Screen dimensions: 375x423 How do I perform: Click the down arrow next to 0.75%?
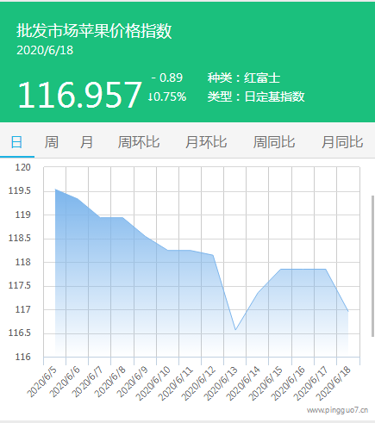click(x=150, y=96)
